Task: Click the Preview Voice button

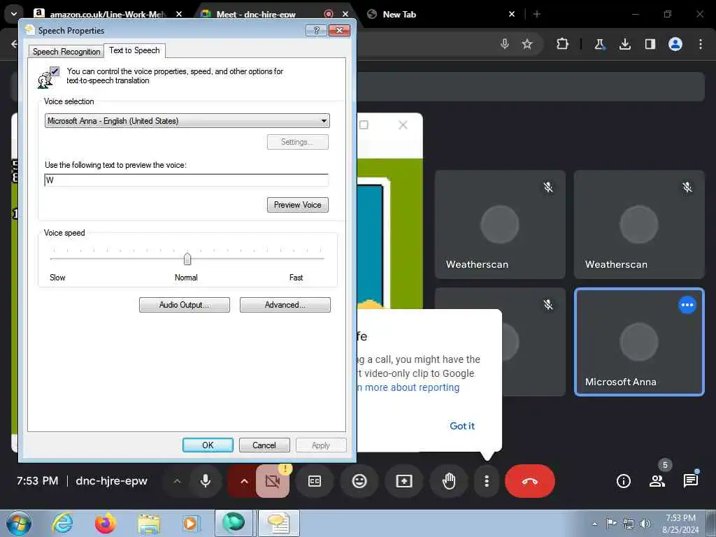Action: (298, 205)
